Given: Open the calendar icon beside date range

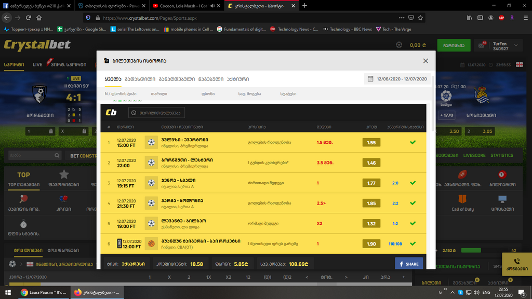Looking at the screenshot, I should (x=370, y=79).
